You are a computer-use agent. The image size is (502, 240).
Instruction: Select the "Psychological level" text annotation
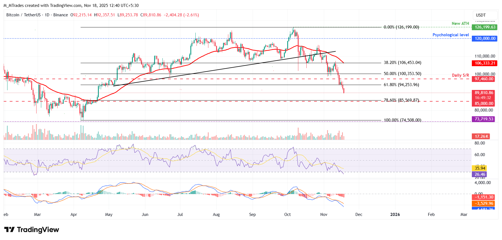[x=451, y=35]
